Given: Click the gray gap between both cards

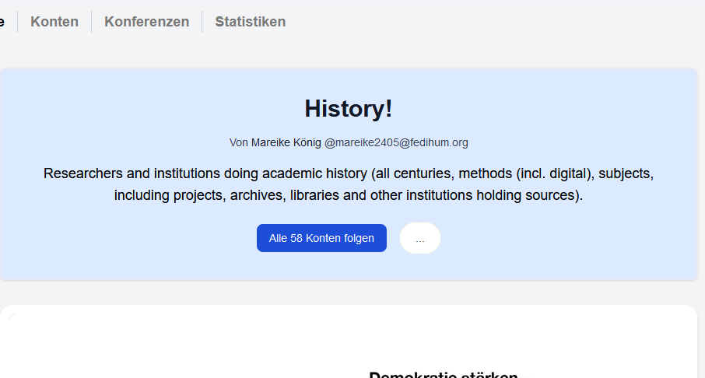Looking at the screenshot, I should pos(349,292).
